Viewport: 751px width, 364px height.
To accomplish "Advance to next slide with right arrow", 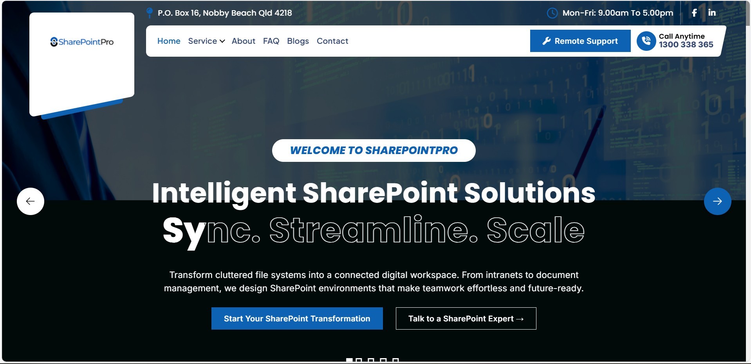I will [x=717, y=201].
